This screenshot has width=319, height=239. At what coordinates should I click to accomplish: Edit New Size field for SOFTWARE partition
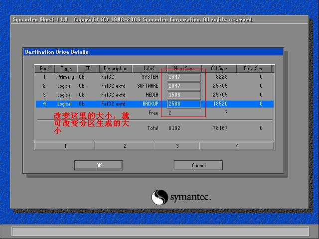pos(183,86)
